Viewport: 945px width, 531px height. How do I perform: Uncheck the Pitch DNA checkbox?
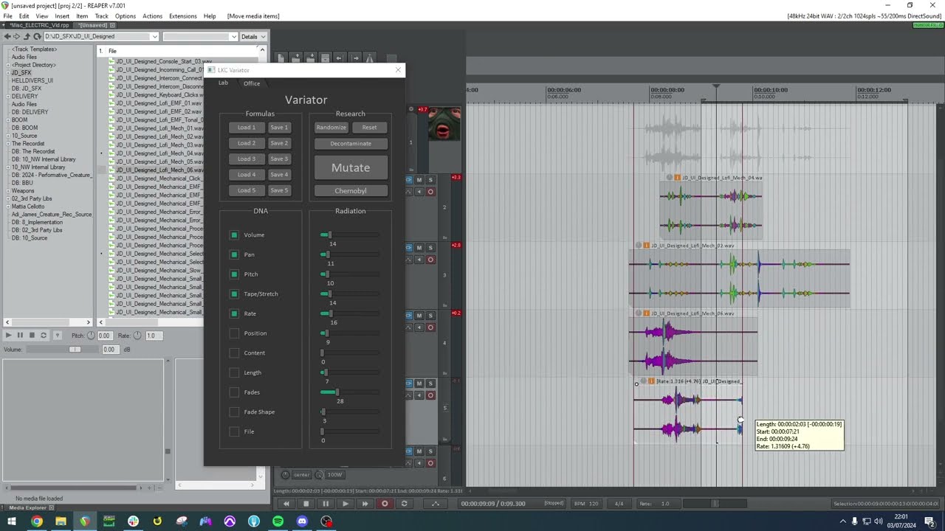coord(234,274)
